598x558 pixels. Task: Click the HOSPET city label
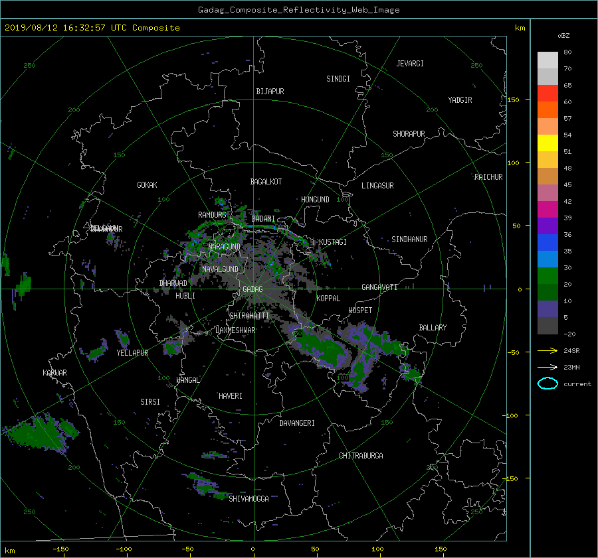[x=360, y=311]
